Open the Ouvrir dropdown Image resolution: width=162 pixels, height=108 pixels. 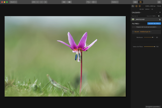click(x=13, y=2)
